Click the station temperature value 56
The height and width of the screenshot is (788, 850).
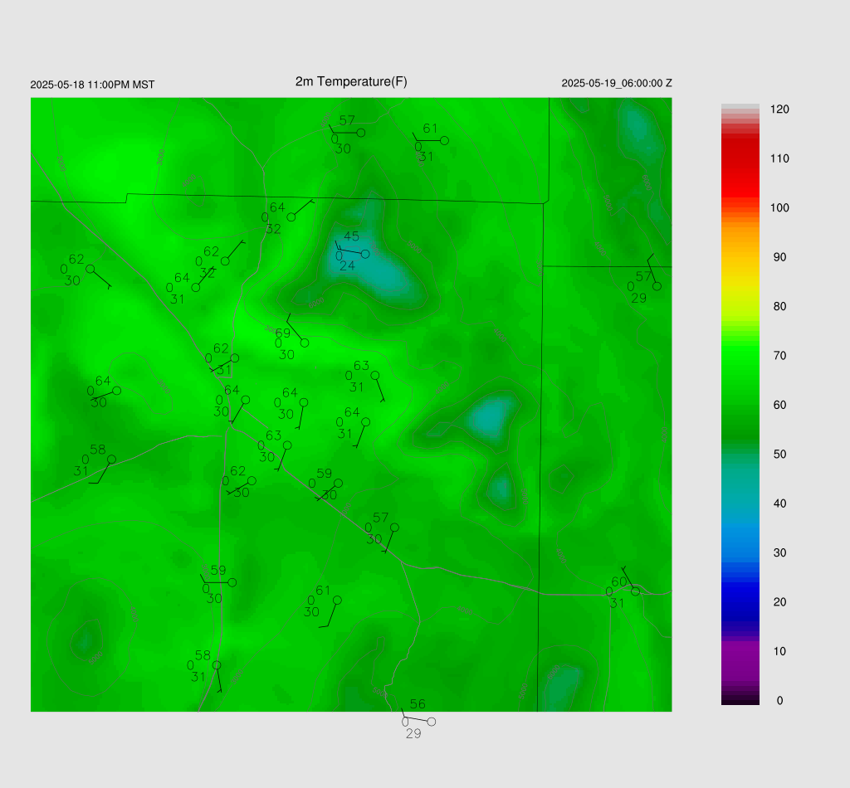(x=418, y=704)
